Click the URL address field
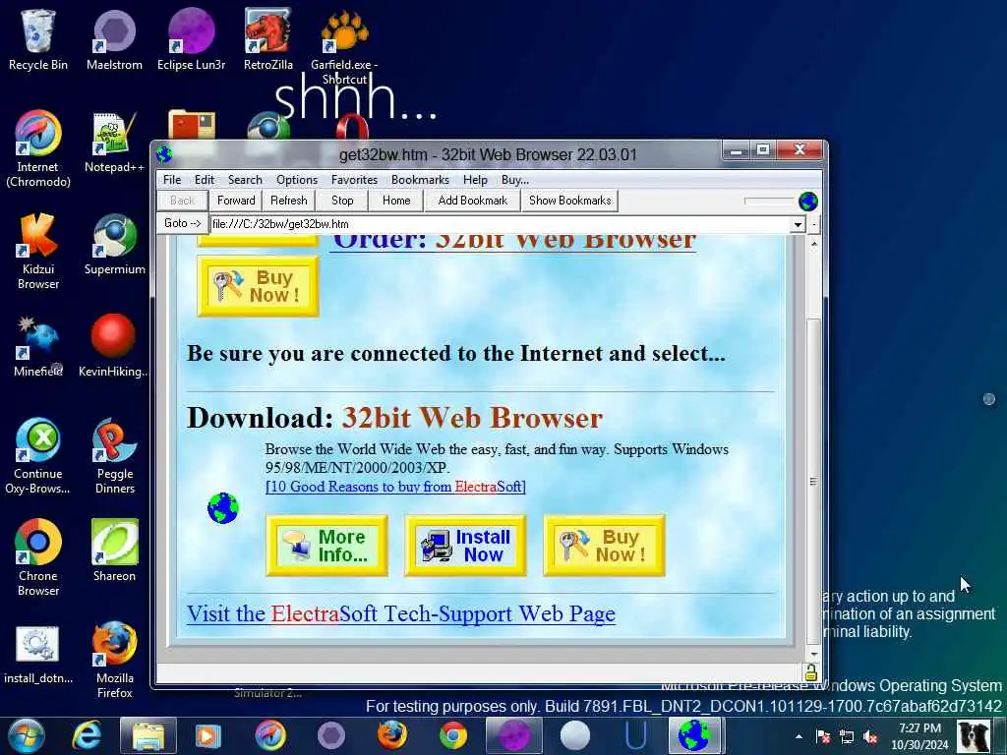Image resolution: width=1007 pixels, height=755 pixels. click(501, 224)
